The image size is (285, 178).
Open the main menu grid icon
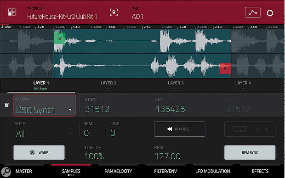pos(12,12)
